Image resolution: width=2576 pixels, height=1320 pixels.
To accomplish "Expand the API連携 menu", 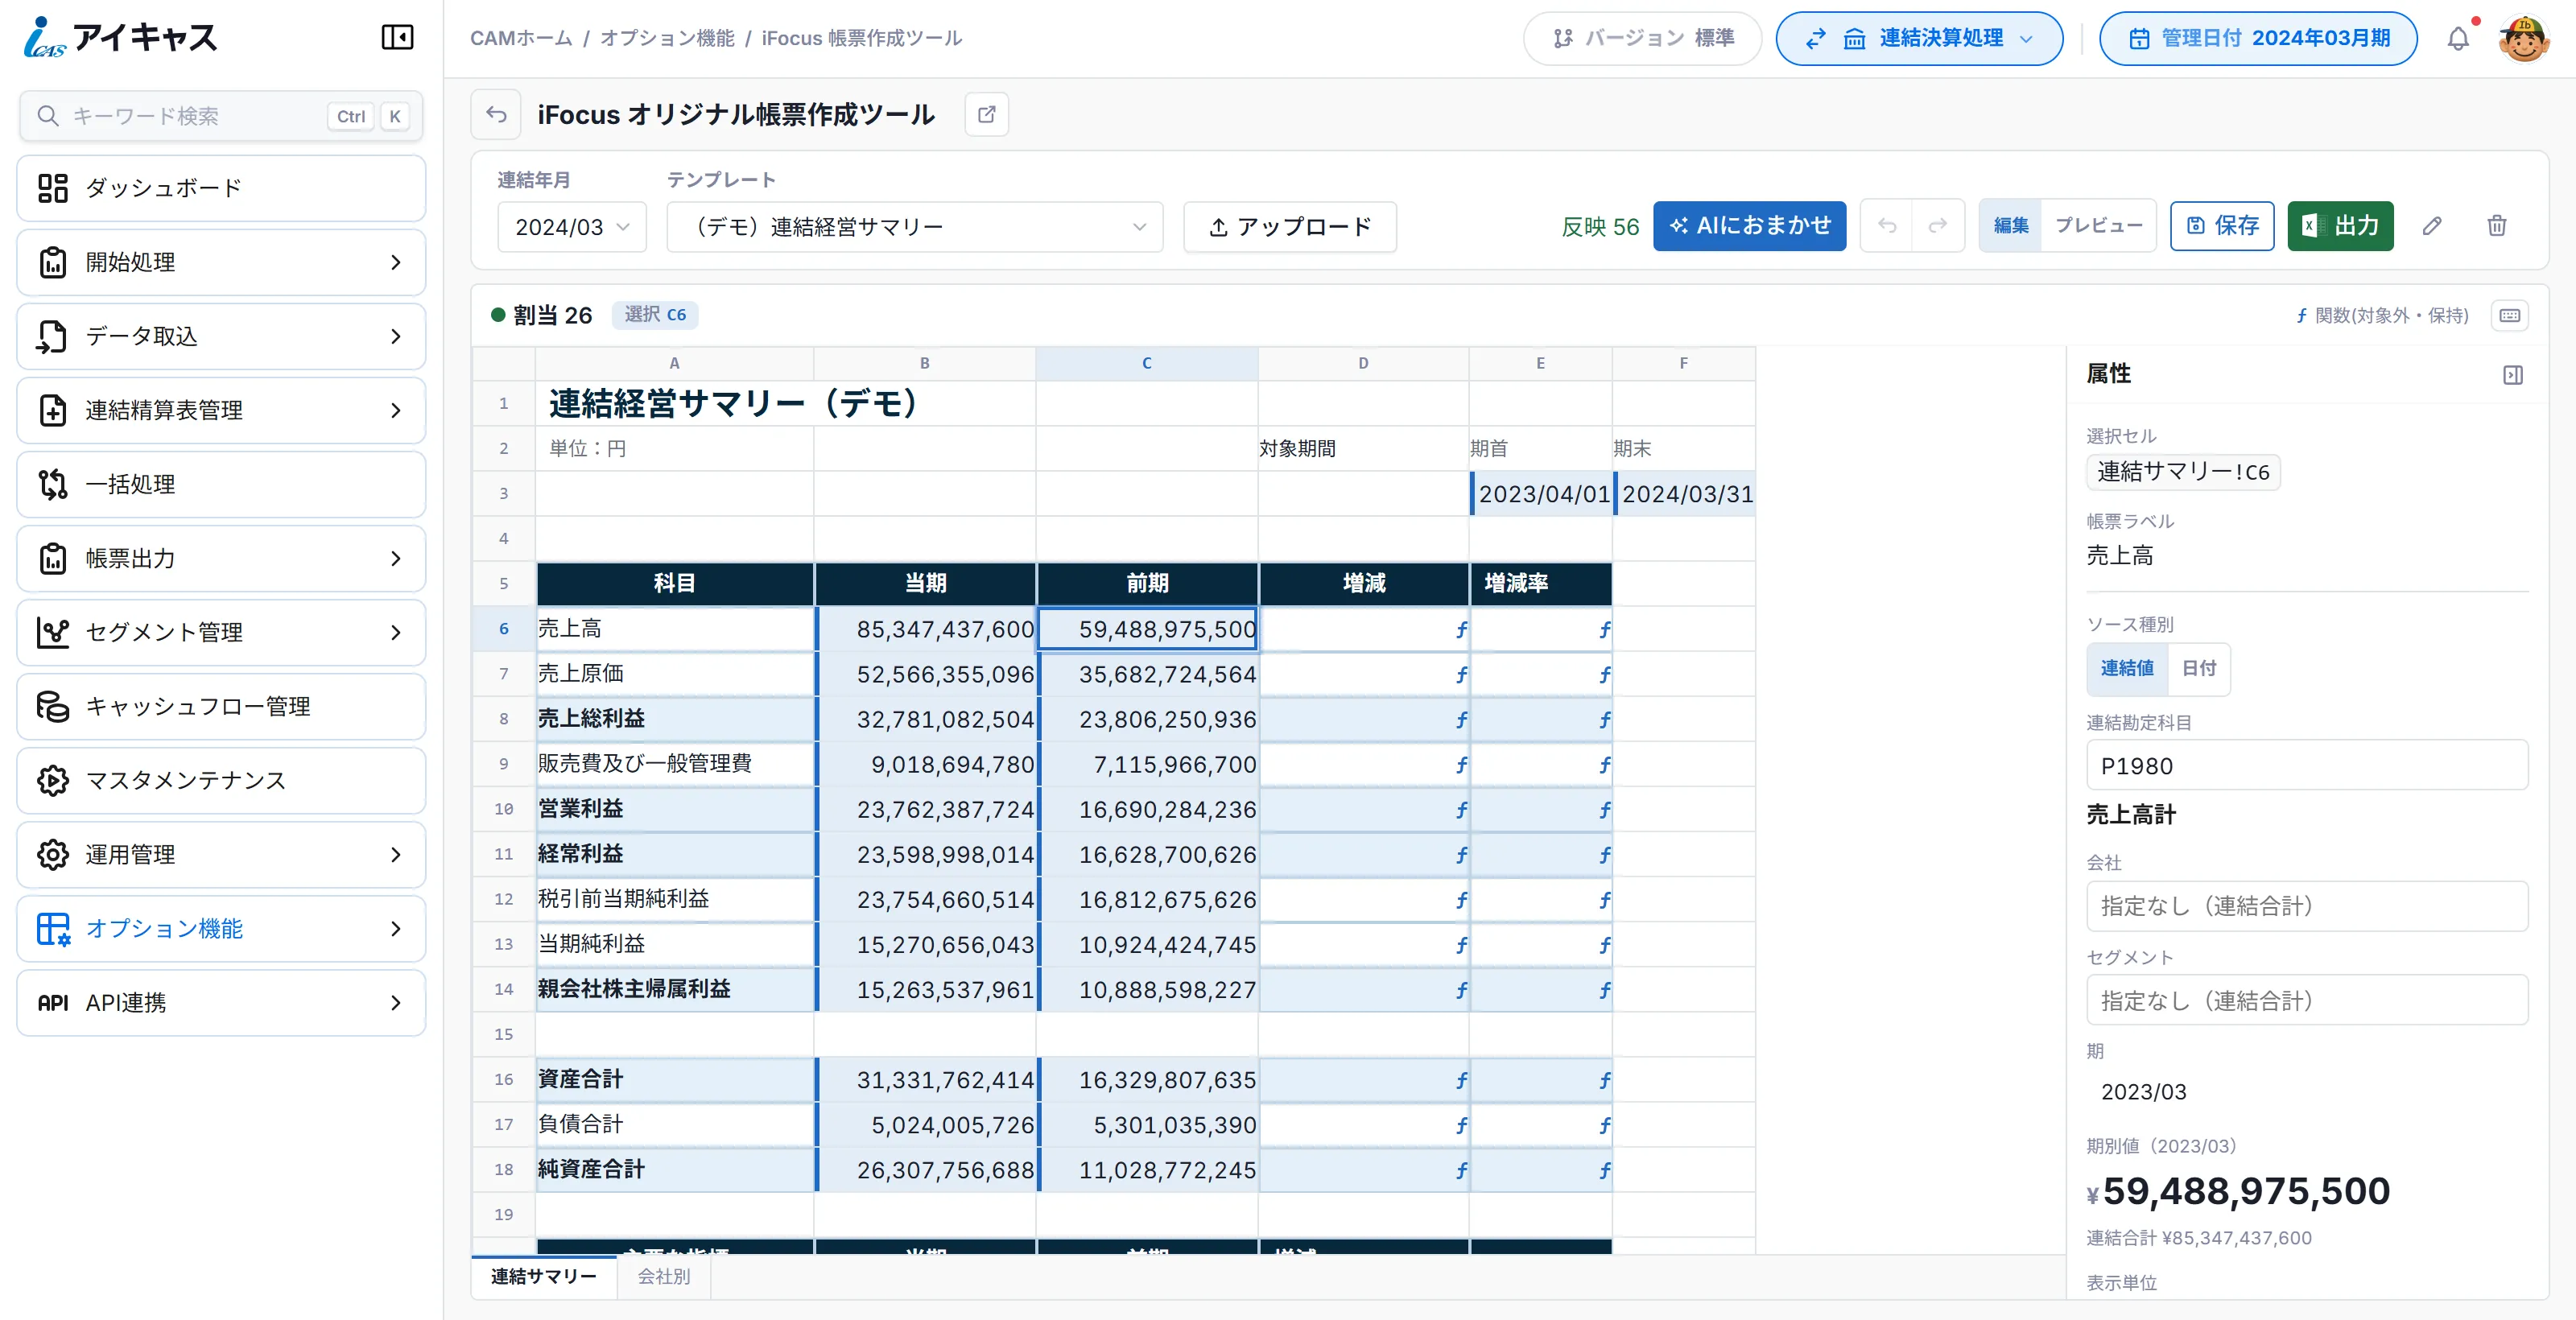I will click(221, 1002).
